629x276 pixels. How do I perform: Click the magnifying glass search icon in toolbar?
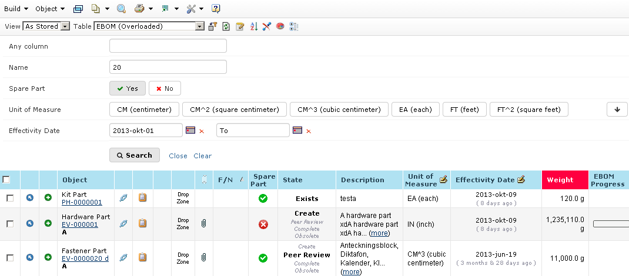click(121, 9)
